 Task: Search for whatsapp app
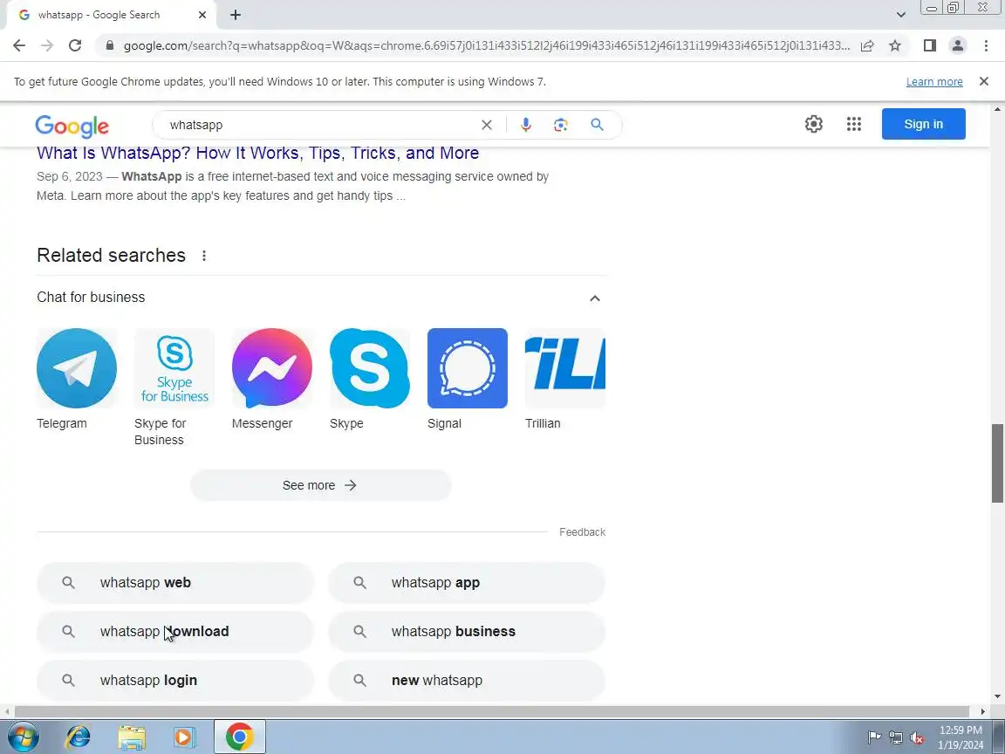click(x=467, y=583)
